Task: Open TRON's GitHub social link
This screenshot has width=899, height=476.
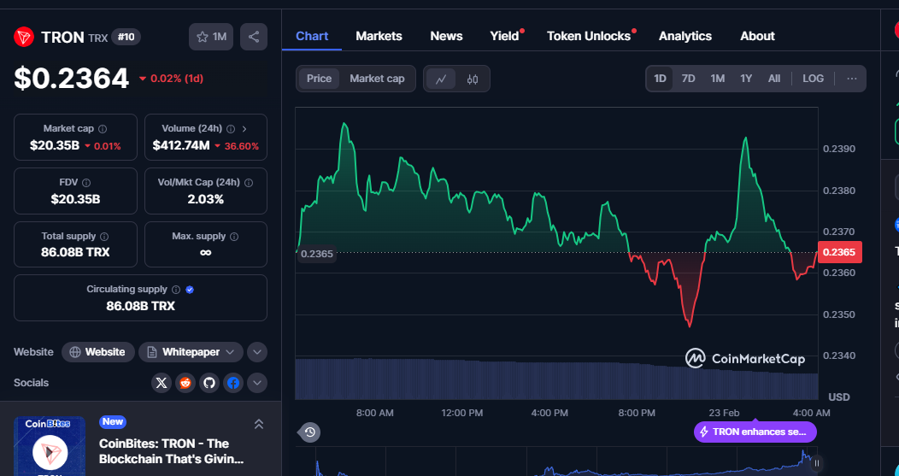Action: pyautogui.click(x=210, y=383)
